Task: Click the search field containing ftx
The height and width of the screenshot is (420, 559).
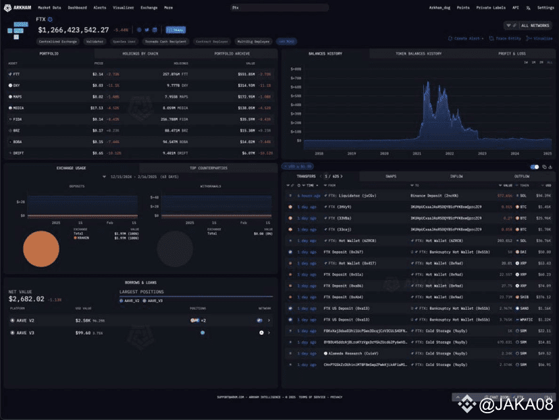Action: [x=279, y=7]
